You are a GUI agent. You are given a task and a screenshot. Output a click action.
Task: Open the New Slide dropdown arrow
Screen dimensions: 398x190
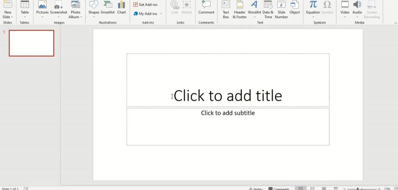12,17
